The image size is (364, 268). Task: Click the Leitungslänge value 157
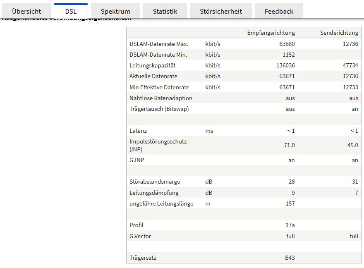(290, 203)
